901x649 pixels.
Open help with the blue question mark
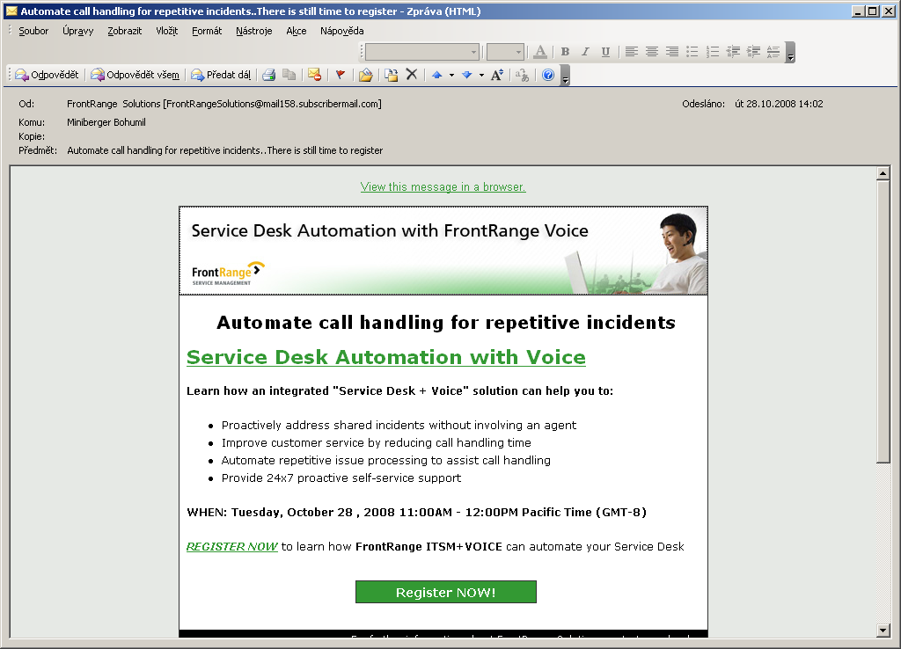(x=548, y=75)
